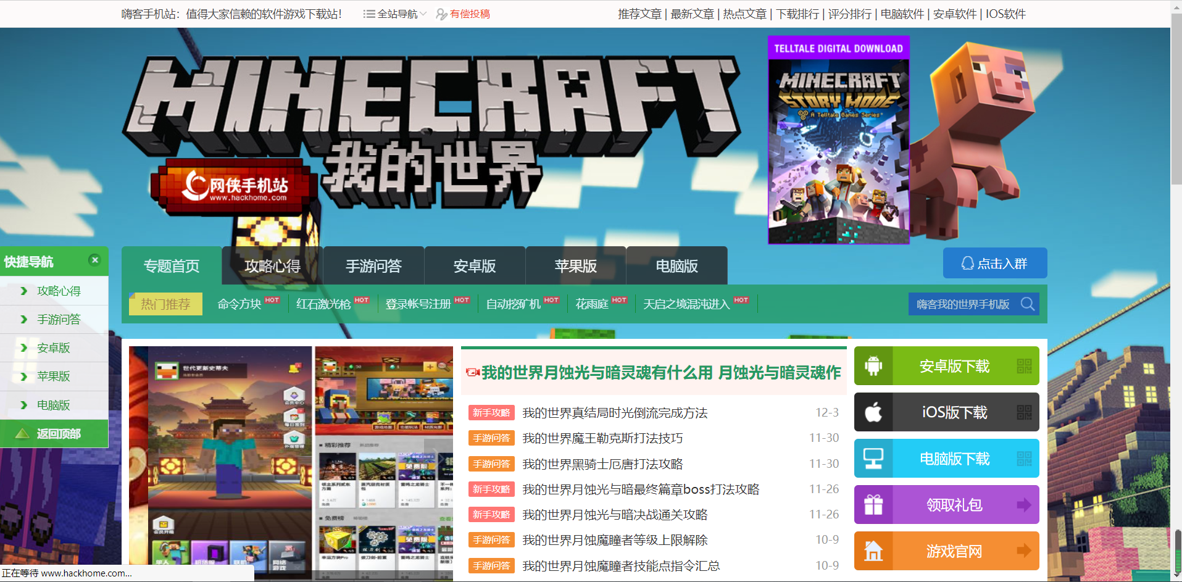This screenshot has width=1182, height=582.
Task: Click the arrow on 游戏官网 button
Action: (x=1024, y=551)
